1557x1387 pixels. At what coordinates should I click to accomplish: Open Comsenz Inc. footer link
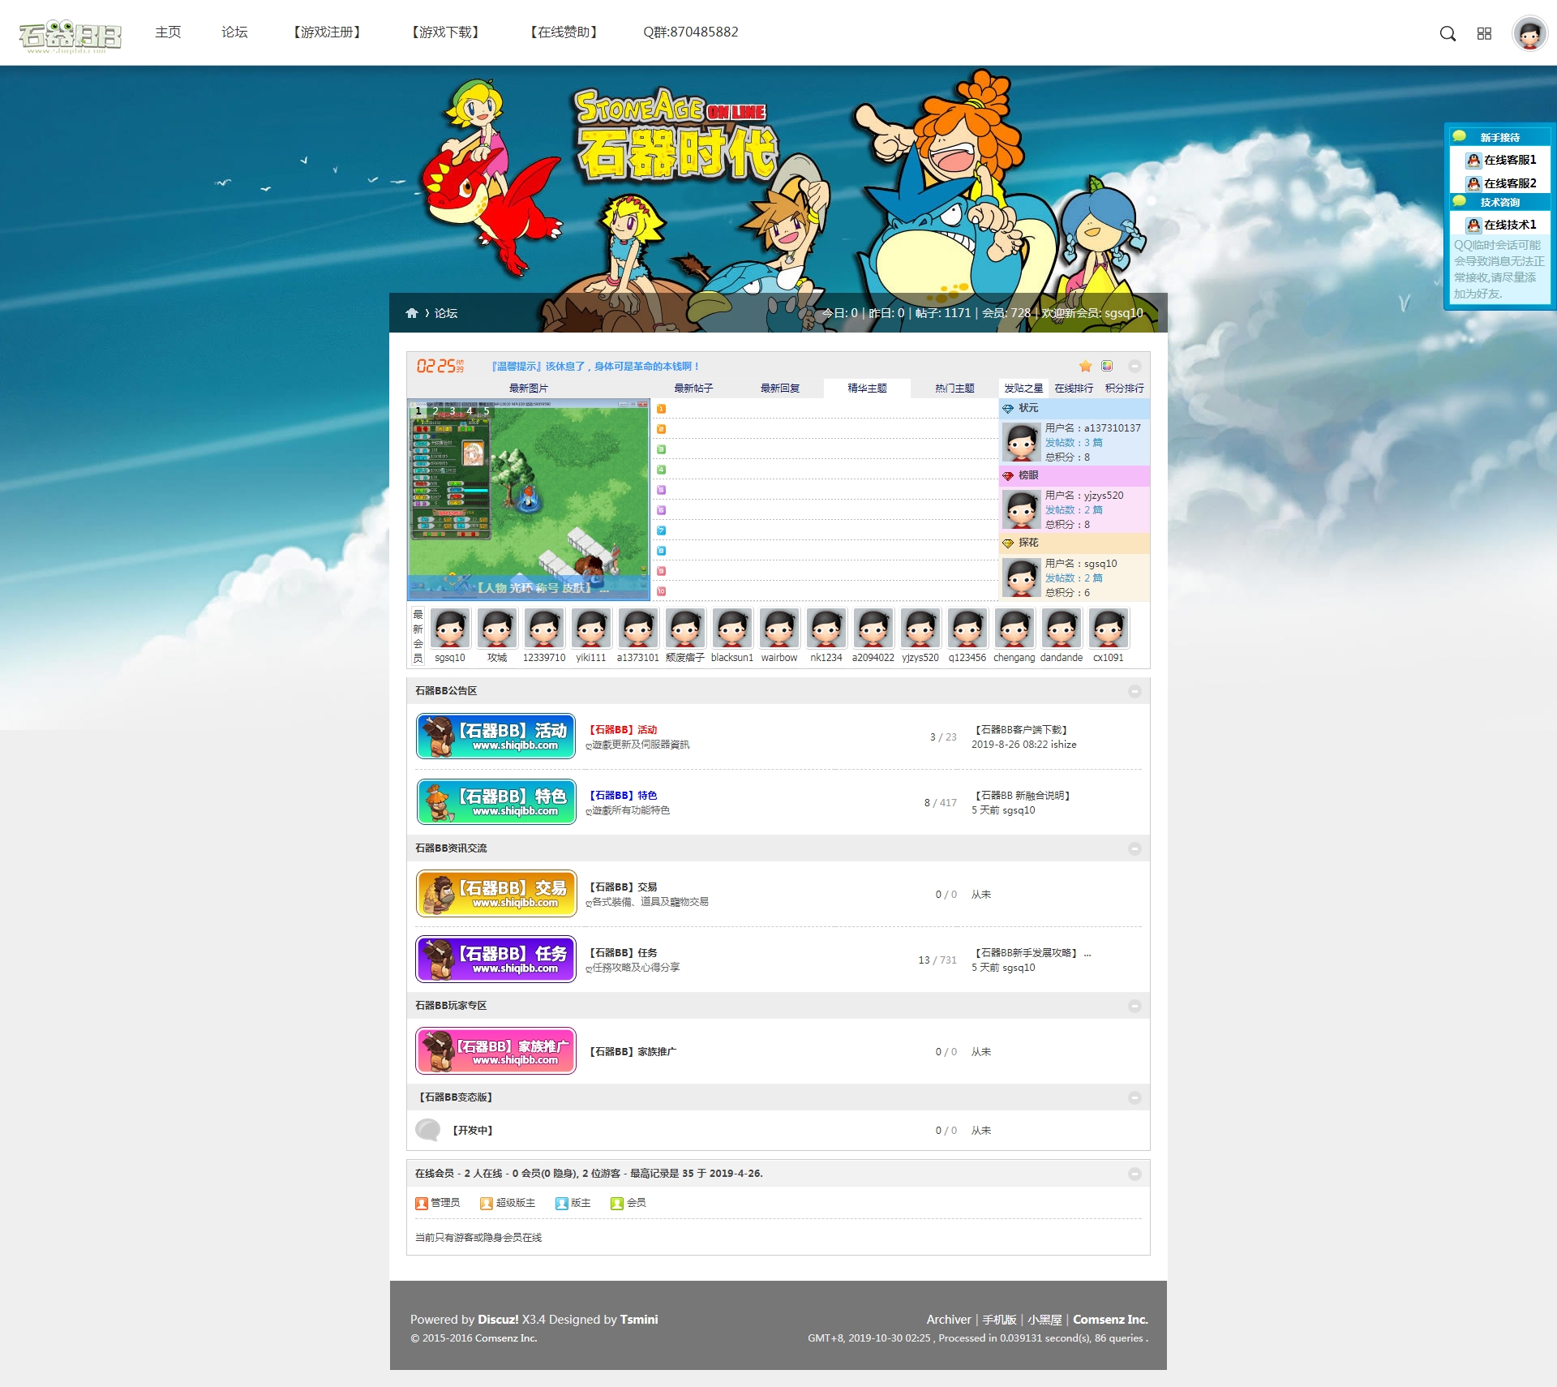pos(1110,1320)
